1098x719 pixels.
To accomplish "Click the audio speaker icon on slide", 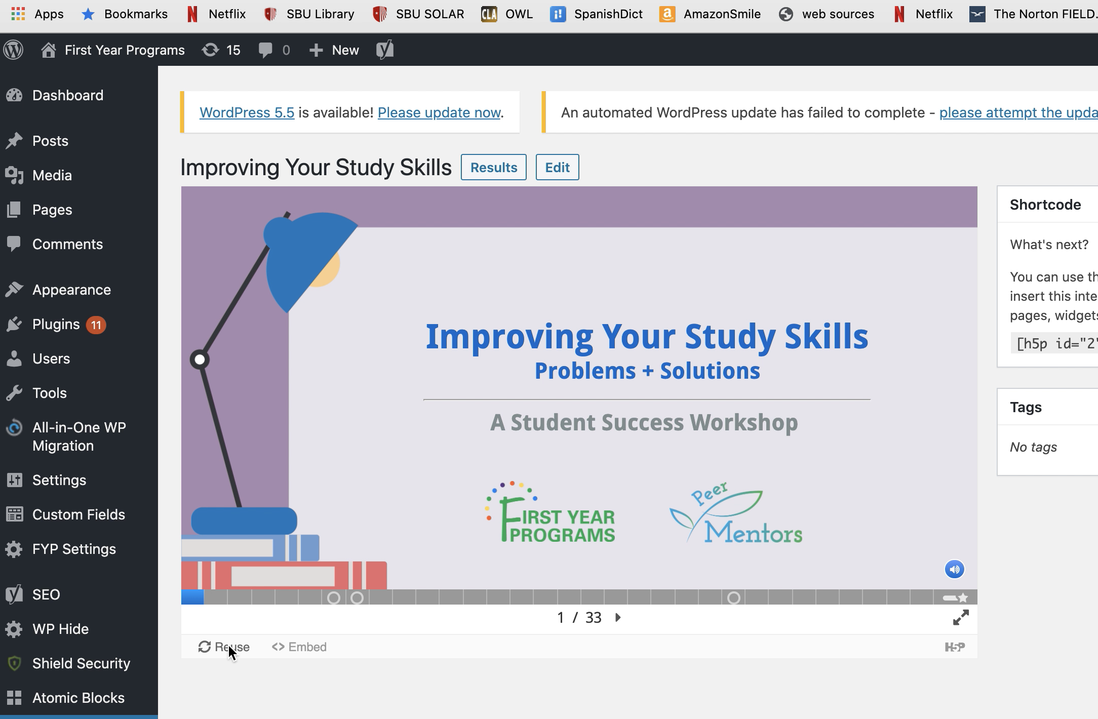I will click(955, 569).
